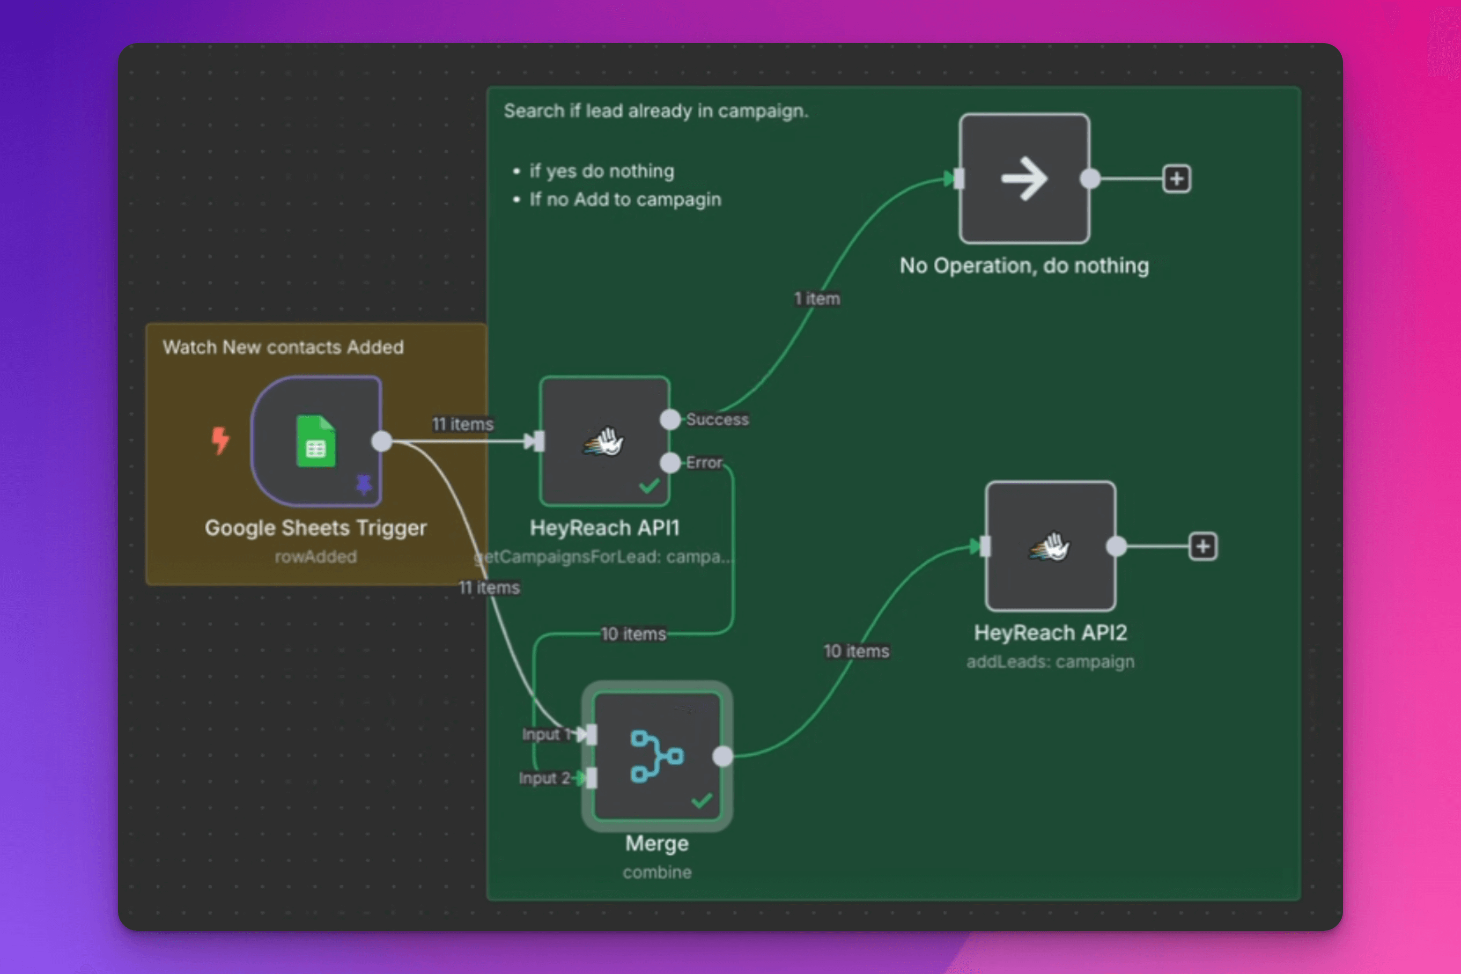Click the HeyReach API2 input connector
This screenshot has width=1461, height=974.
[985, 546]
